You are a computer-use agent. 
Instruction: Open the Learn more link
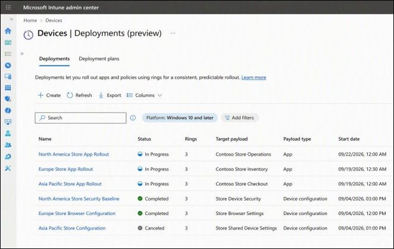(x=254, y=77)
